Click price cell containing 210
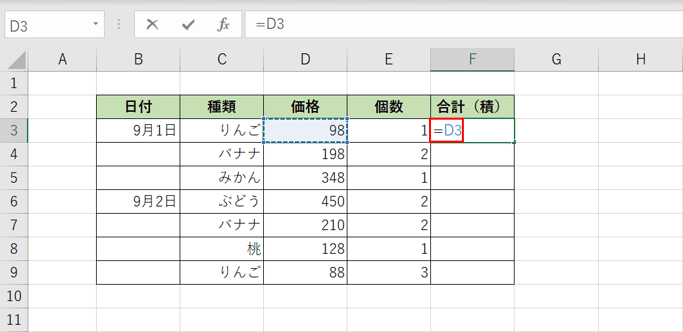 pos(305,225)
